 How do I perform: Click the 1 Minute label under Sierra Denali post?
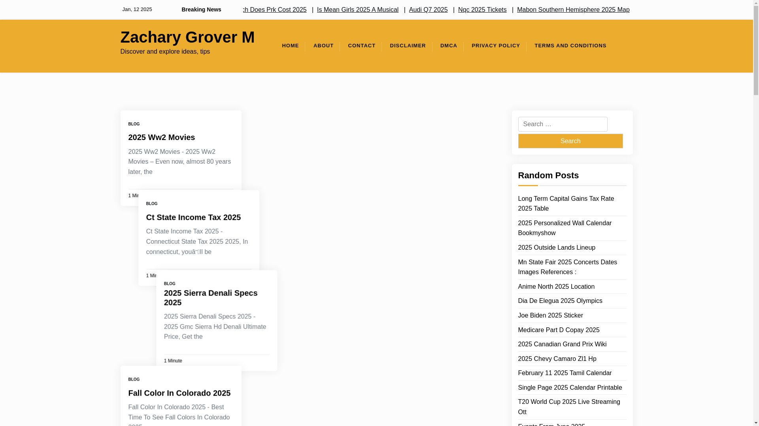coord(173,361)
